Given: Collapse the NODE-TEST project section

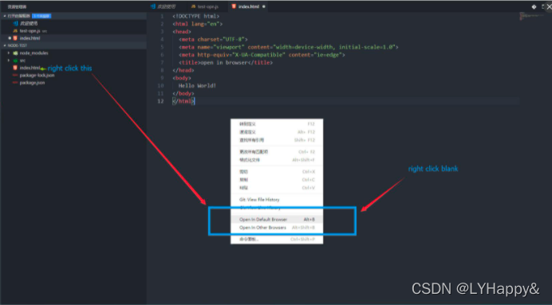Looking at the screenshot, I should (73, 45).
